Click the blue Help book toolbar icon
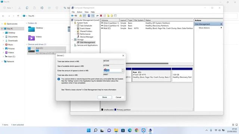Screen dimensions: 239x134 (89, 16)
